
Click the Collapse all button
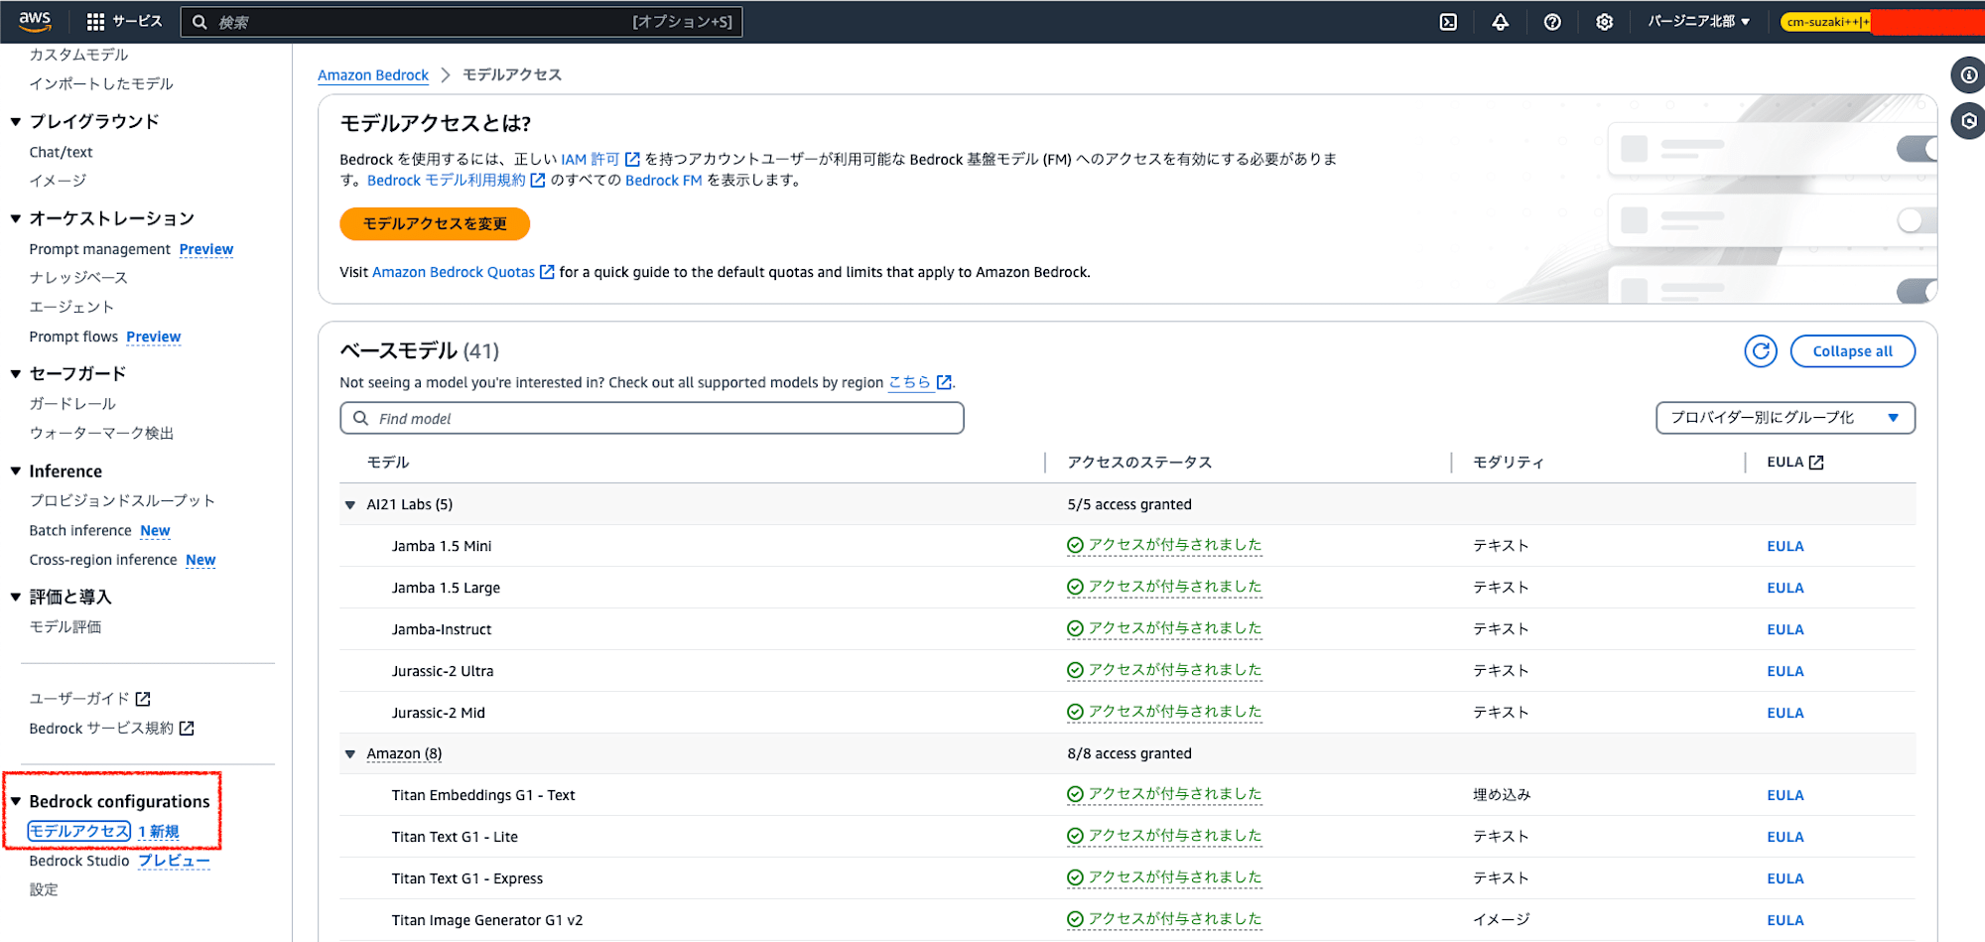point(1852,351)
